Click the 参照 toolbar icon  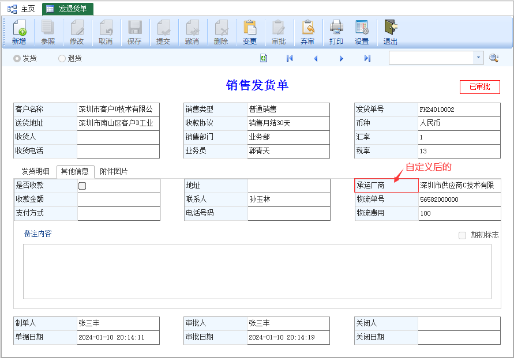48,28
